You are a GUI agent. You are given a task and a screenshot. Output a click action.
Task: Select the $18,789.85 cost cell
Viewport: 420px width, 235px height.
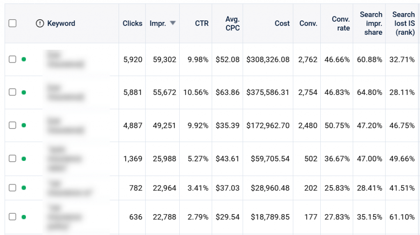268,217
